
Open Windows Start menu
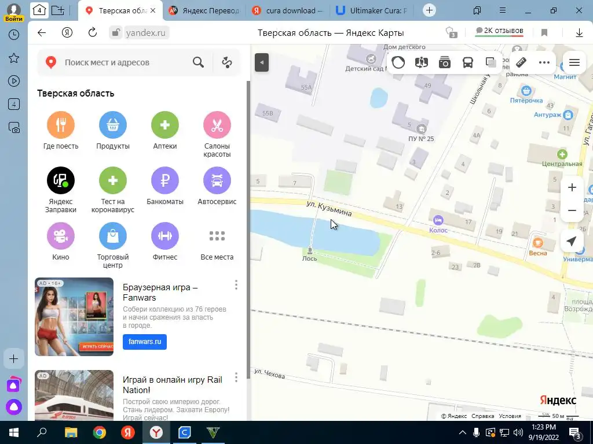point(14,432)
